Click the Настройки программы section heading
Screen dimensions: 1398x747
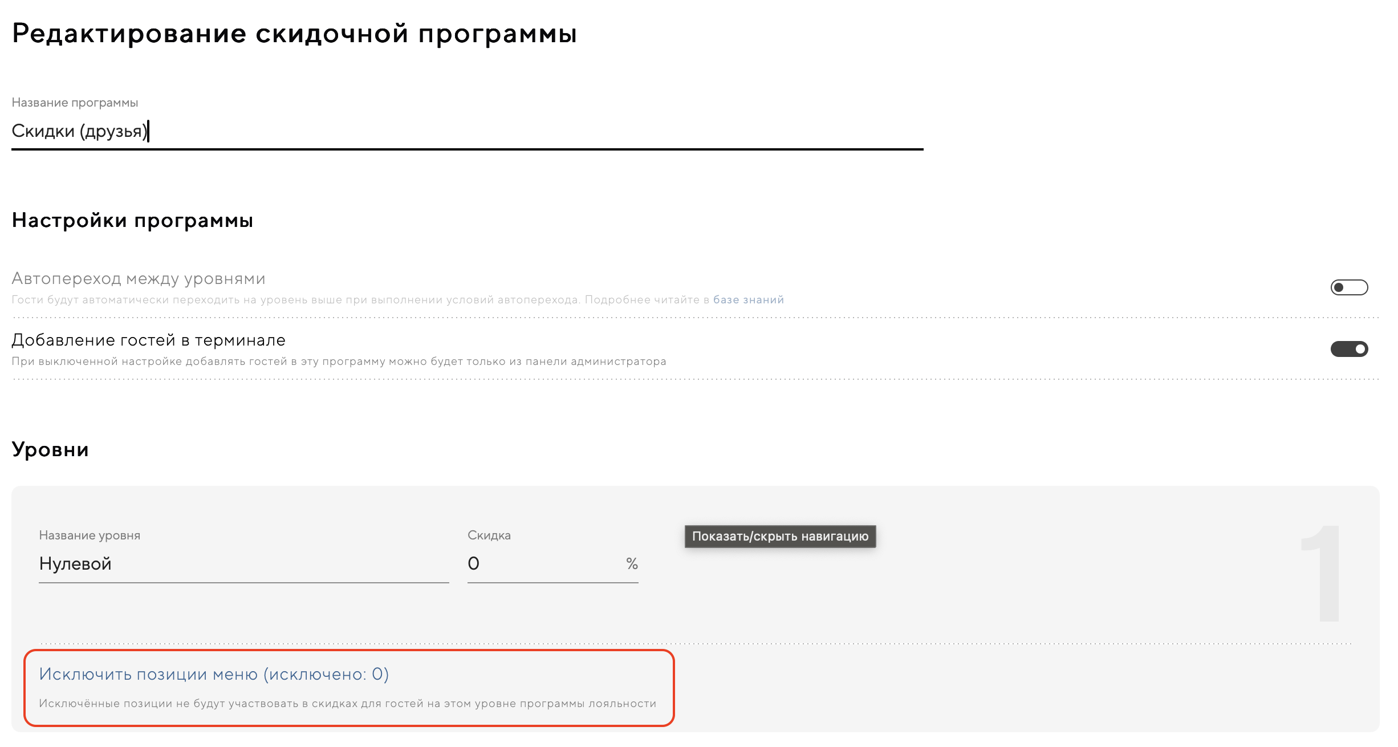click(132, 221)
